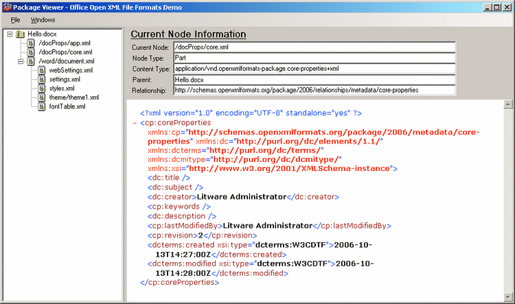Click the file icon beside styles.xml
515x304 pixels.
(x=41, y=89)
